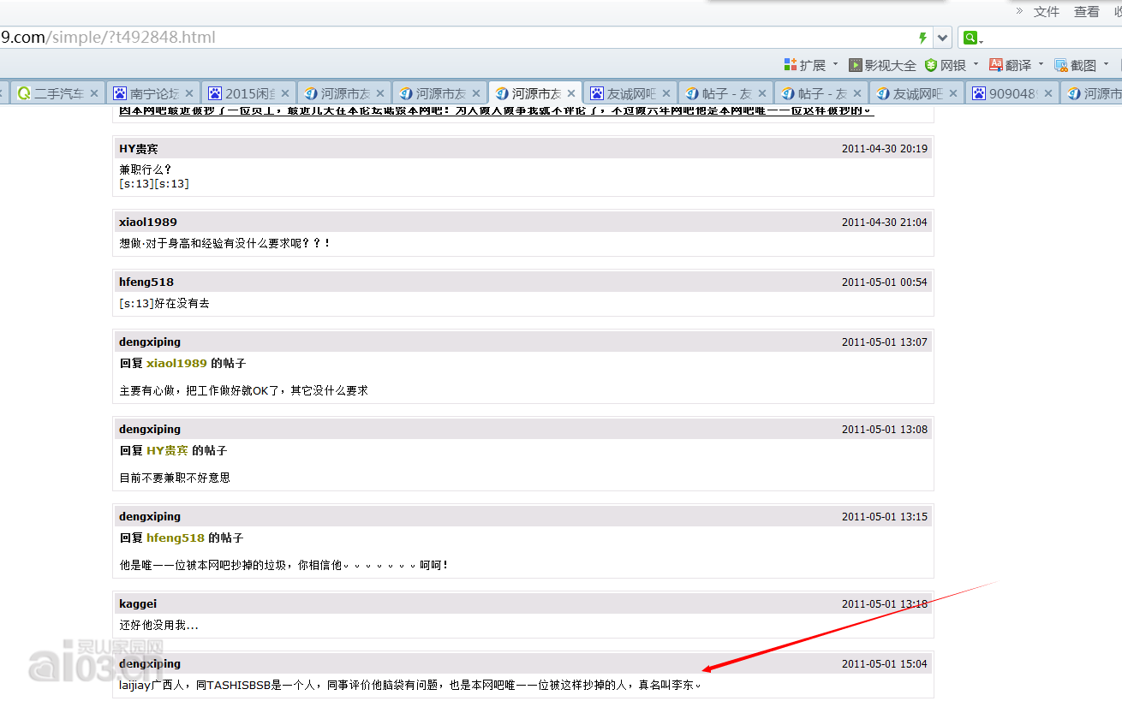Click the search input field
This screenshot has height=707, width=1122.
click(x=1053, y=38)
